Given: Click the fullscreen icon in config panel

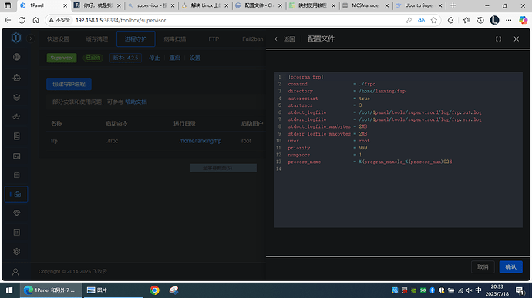Looking at the screenshot, I should pyautogui.click(x=498, y=39).
